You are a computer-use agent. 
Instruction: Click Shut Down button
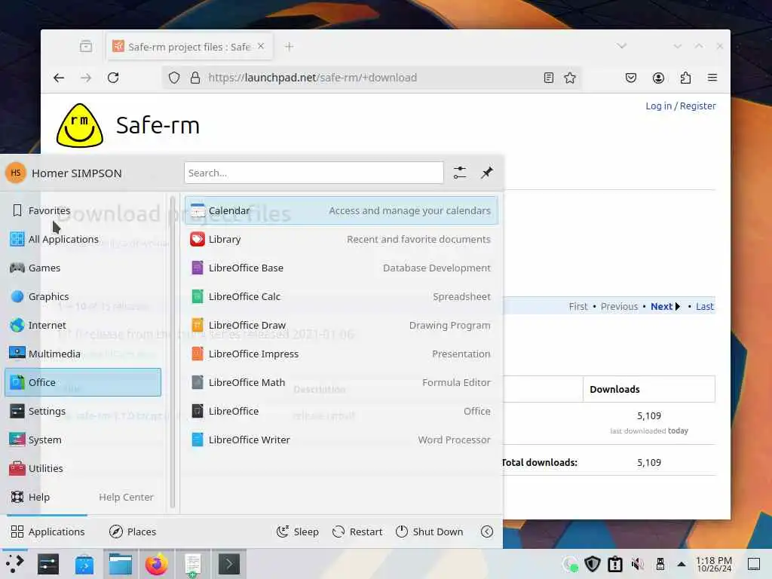(429, 532)
